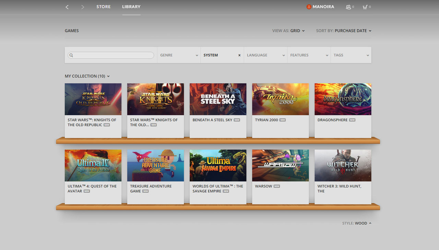Expand the Tags filter dropdown
This screenshot has height=250, width=439.
[x=351, y=55]
